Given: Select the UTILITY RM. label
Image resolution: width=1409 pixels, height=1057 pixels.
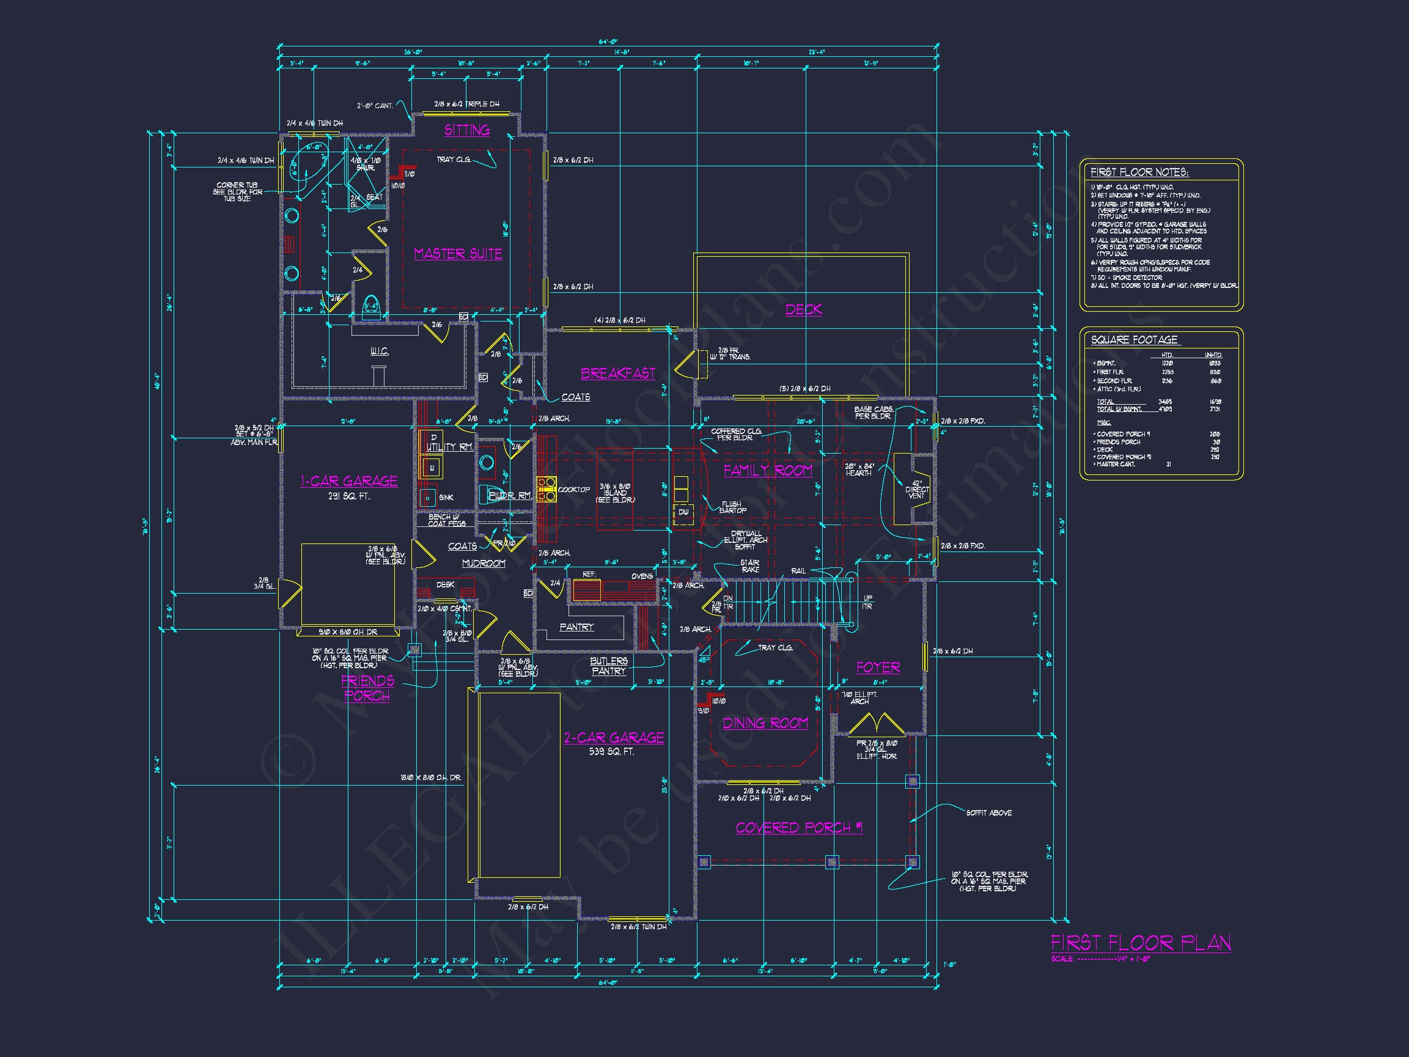Looking at the screenshot, I should click(x=450, y=447).
